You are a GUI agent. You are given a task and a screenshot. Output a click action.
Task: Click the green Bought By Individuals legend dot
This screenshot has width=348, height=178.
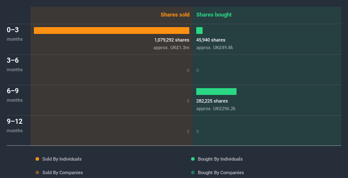pos(193,159)
